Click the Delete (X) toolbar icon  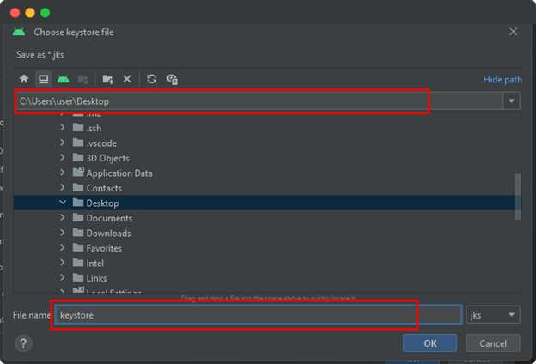[x=127, y=79]
